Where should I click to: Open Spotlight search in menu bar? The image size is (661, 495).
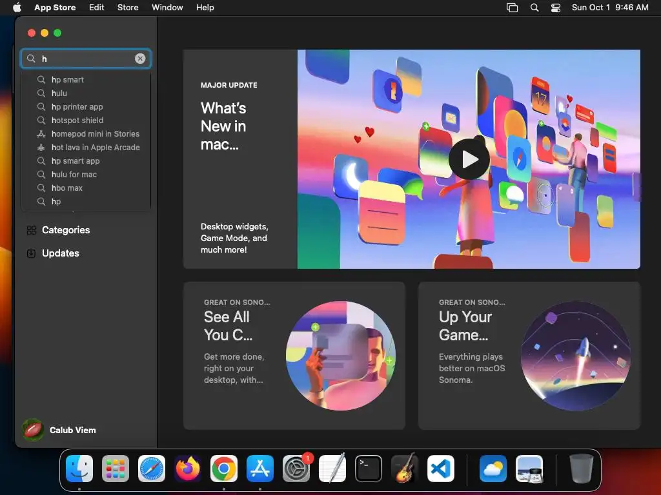click(x=534, y=7)
